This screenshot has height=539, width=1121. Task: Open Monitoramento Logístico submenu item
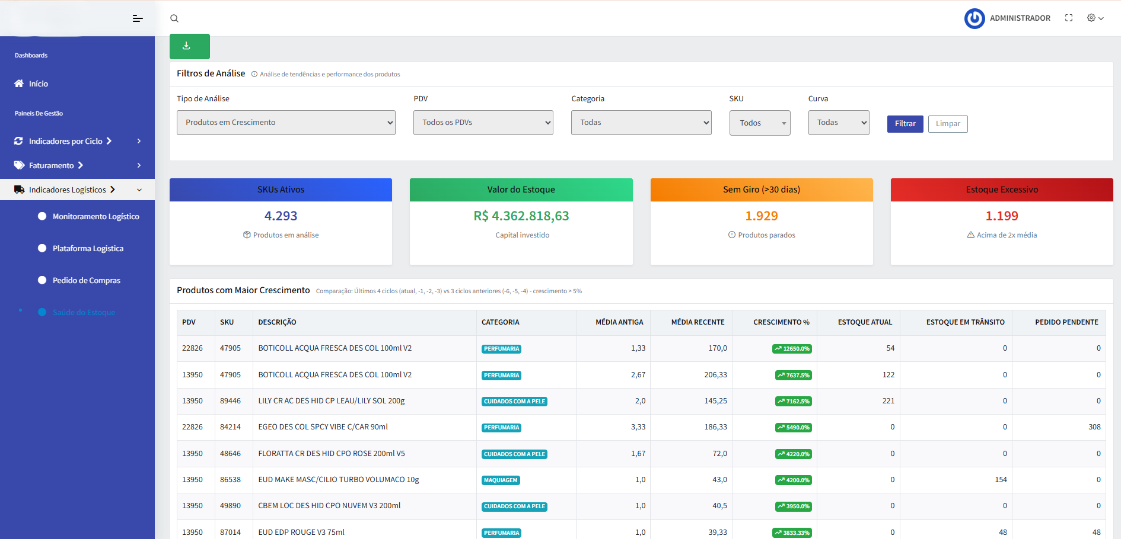pos(95,217)
